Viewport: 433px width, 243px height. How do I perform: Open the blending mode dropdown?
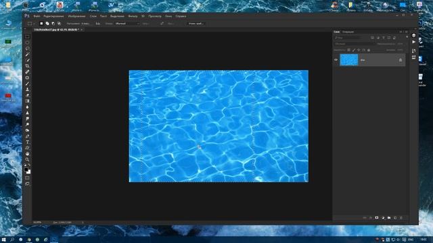click(354, 44)
